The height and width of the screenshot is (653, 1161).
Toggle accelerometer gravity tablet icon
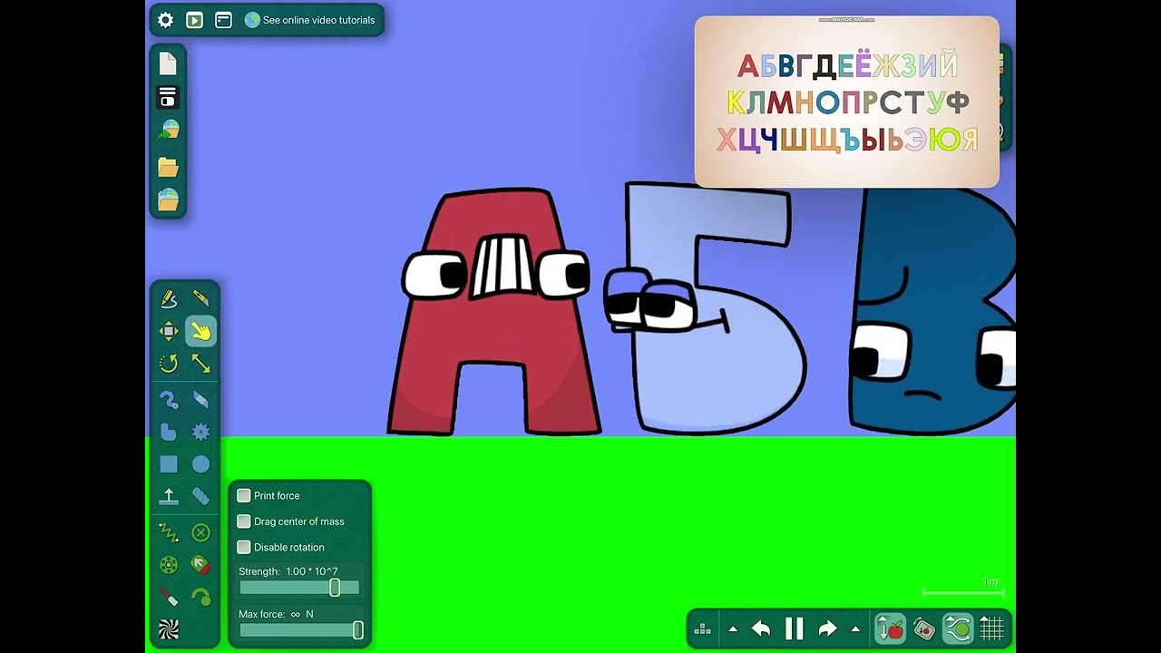coord(924,629)
